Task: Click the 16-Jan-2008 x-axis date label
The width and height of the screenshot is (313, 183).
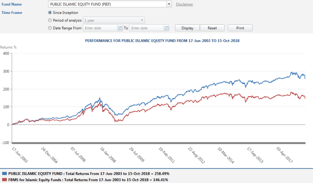Action: (x=106, y=155)
